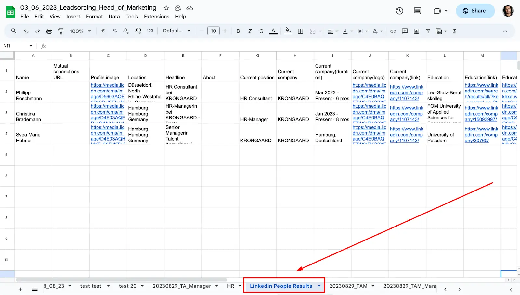Undo the last action

click(26, 31)
